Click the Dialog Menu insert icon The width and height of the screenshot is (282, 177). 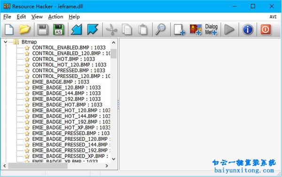click(211, 30)
